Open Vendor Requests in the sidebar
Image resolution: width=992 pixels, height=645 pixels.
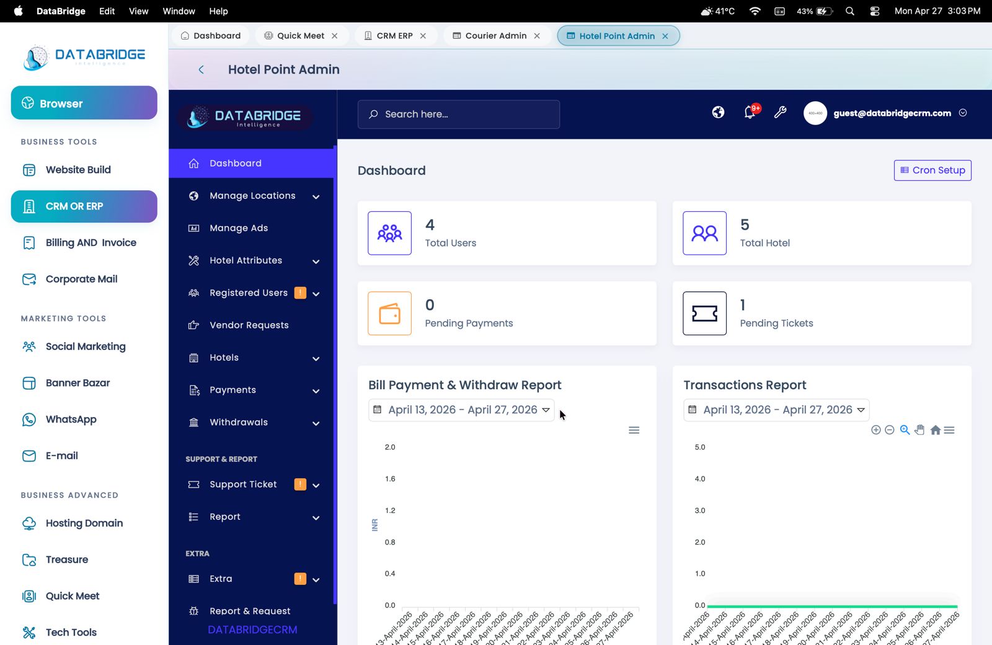(251, 325)
